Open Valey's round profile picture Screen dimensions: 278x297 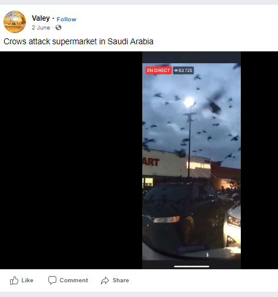15,22
